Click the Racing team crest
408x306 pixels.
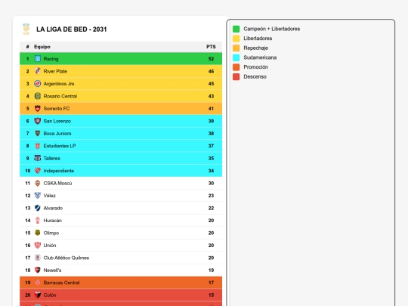[38, 59]
